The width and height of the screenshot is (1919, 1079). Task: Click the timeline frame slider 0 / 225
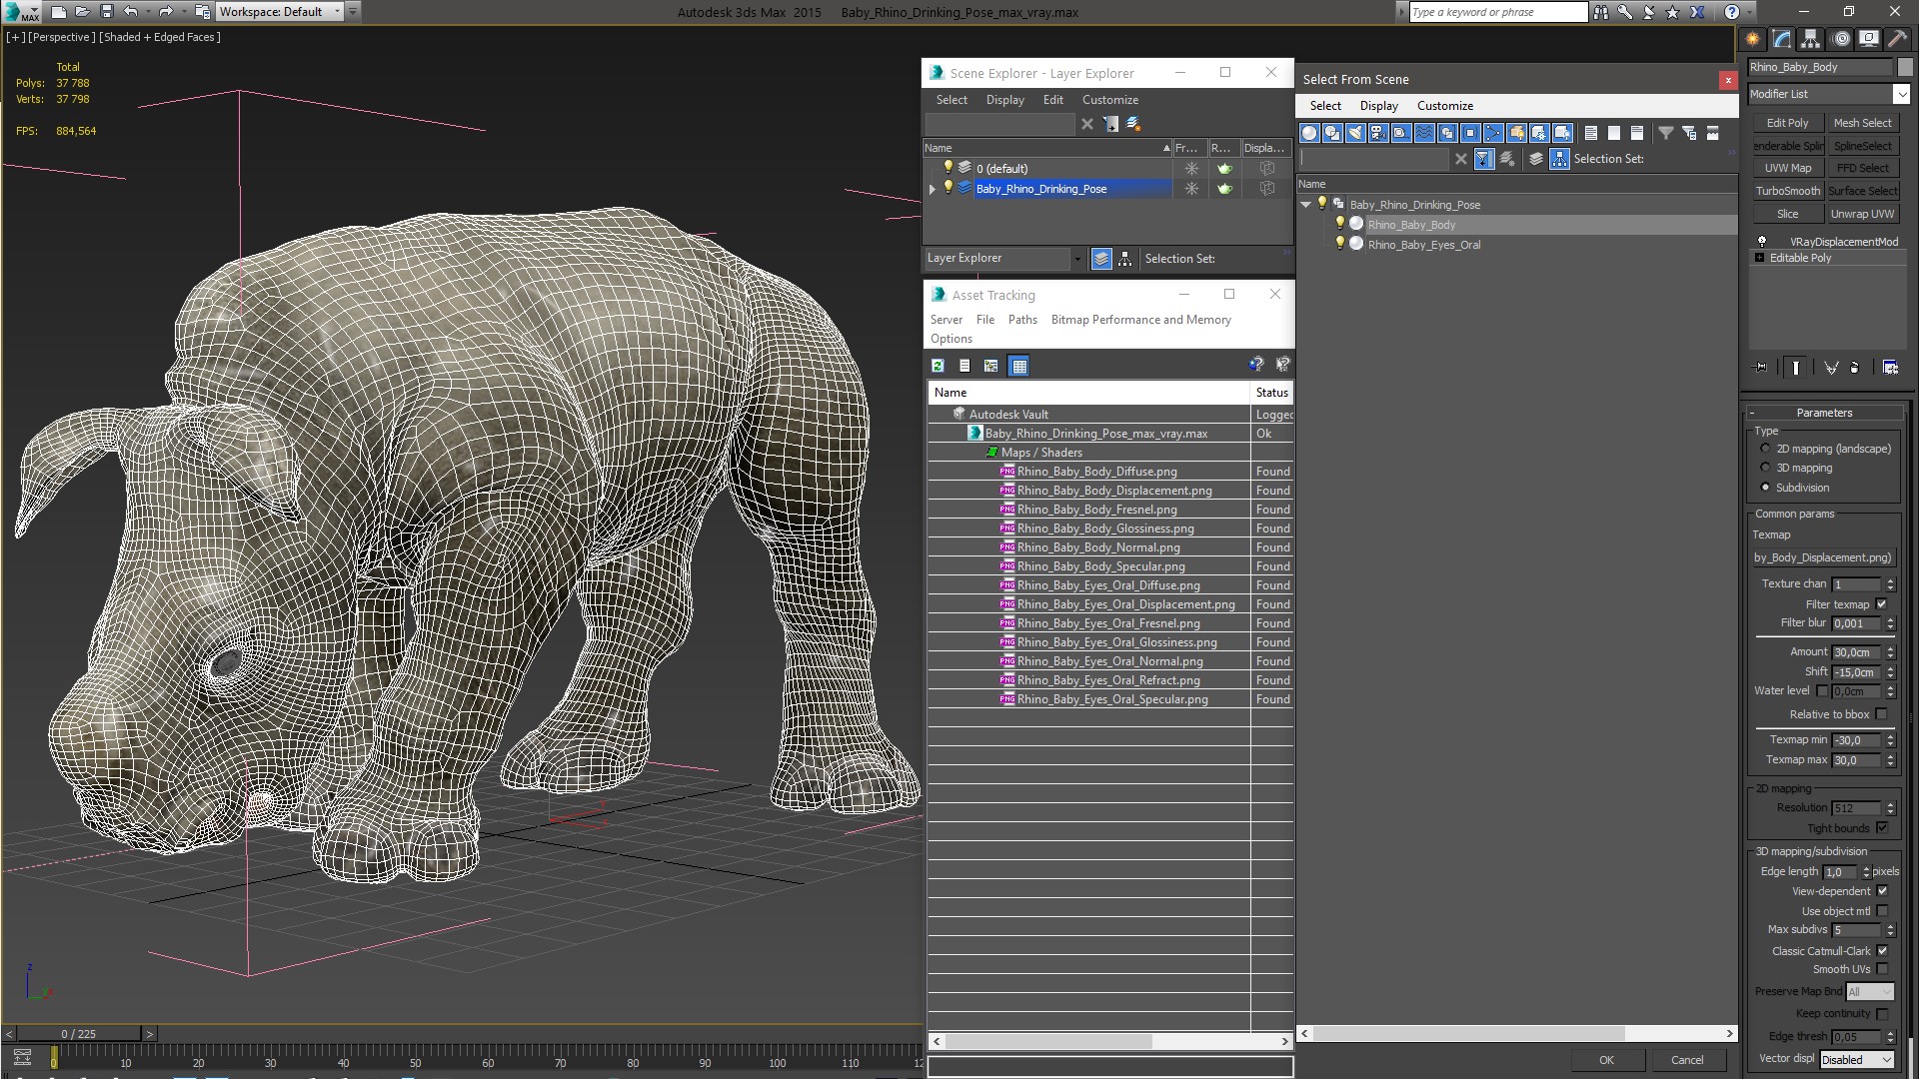point(79,1034)
